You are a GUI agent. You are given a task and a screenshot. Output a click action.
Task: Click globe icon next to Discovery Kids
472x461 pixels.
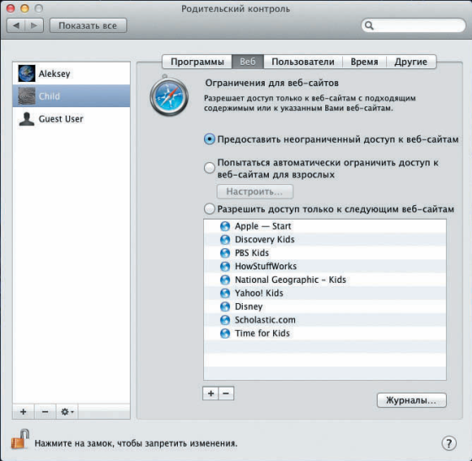pyautogui.click(x=225, y=240)
